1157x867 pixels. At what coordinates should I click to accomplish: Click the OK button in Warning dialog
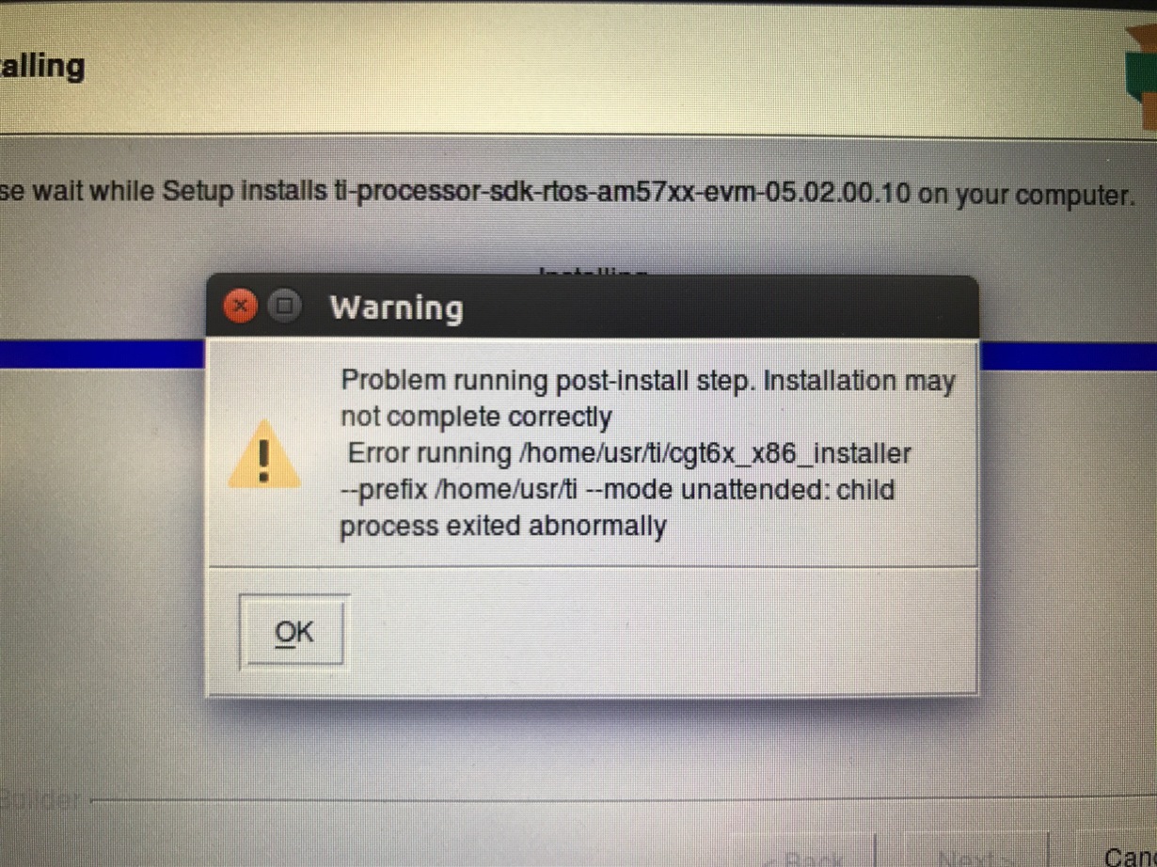point(293,632)
